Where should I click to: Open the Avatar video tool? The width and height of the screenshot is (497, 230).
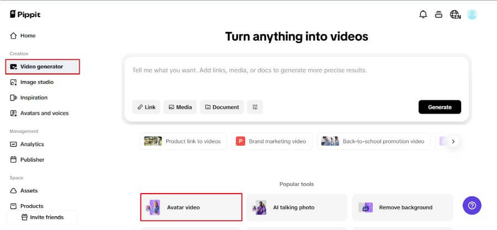[x=191, y=207]
